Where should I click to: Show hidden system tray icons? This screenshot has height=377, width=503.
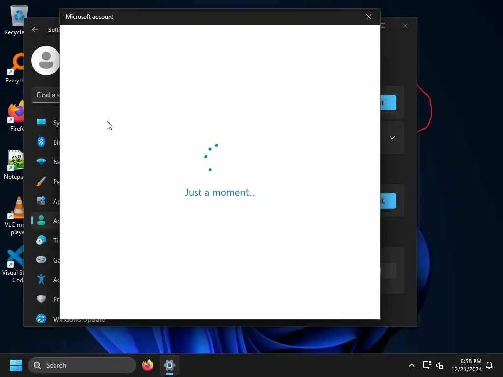(411, 365)
